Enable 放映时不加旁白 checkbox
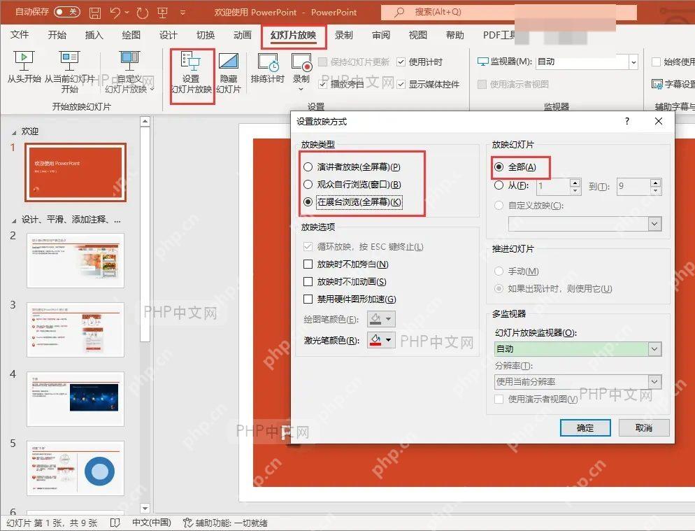695x531 pixels. click(308, 264)
